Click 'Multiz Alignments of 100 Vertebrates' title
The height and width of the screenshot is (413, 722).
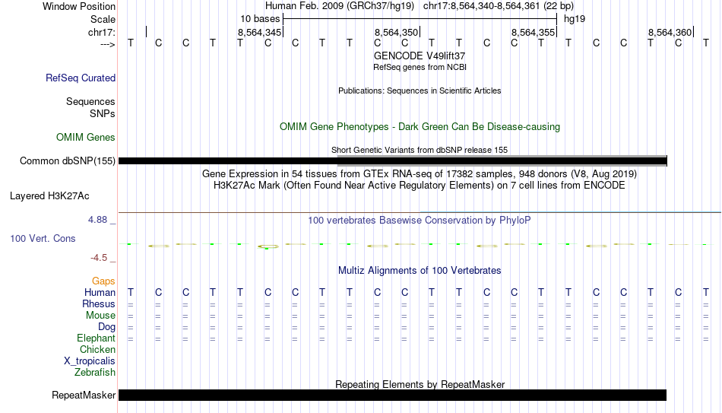click(420, 271)
